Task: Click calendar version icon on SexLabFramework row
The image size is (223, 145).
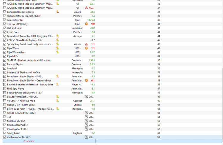Action: 86,97
